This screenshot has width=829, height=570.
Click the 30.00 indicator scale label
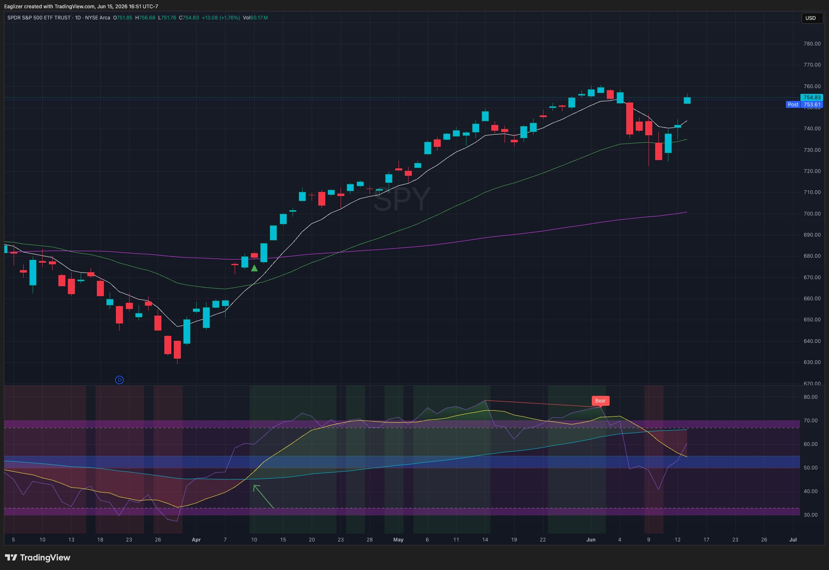811,515
